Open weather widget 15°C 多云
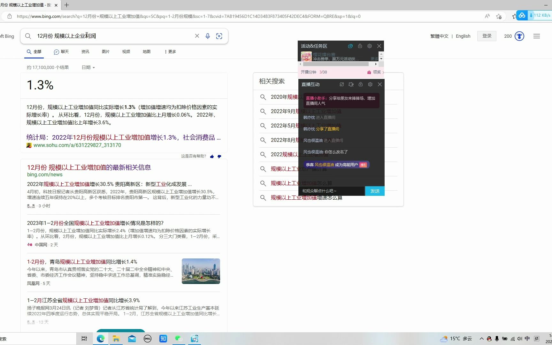Viewport: 552px width, 345px height. (x=456, y=339)
